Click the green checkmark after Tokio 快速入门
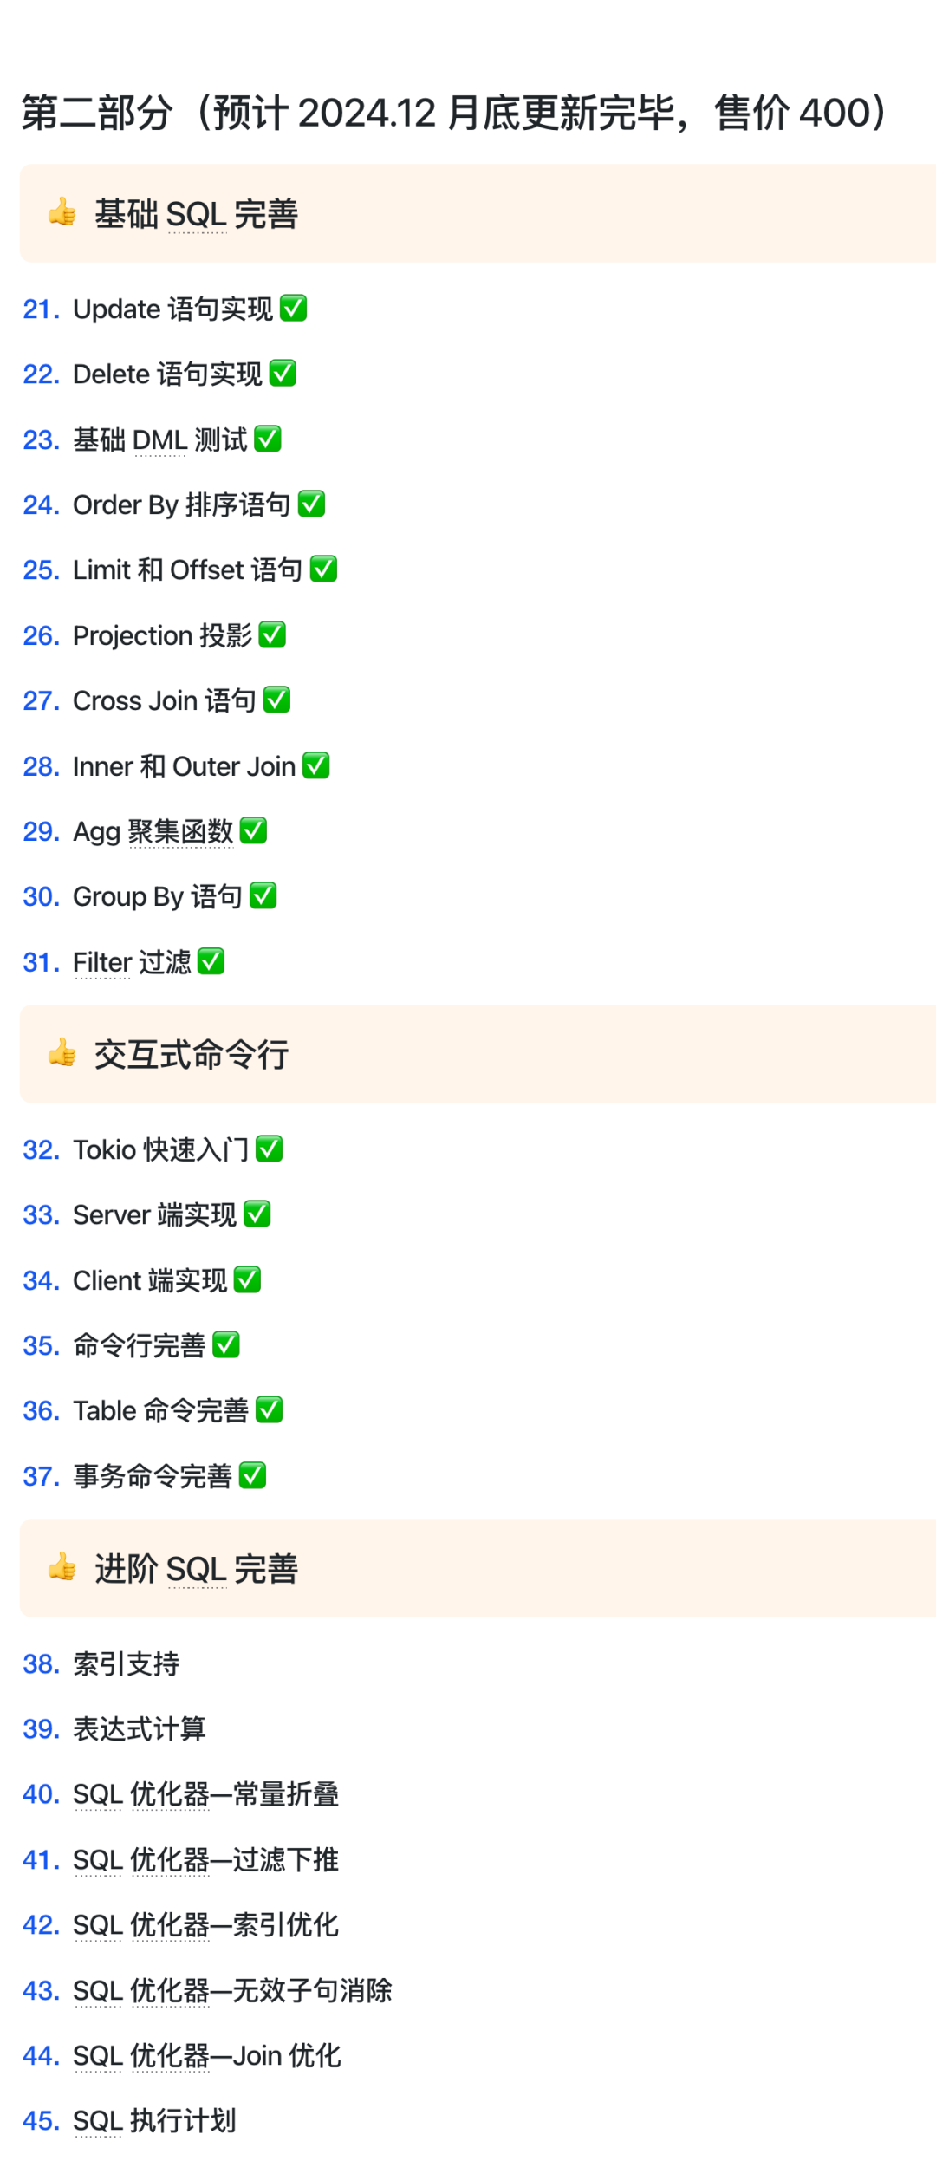Viewport: 936px width, 2167px height. tap(269, 1149)
